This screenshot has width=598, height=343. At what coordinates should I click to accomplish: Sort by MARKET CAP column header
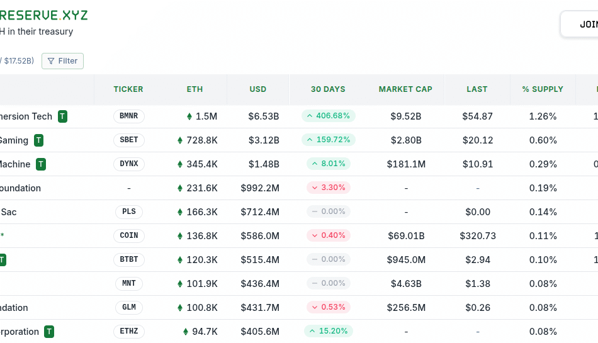coord(405,89)
